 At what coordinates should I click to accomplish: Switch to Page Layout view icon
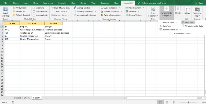coord(167,102)
